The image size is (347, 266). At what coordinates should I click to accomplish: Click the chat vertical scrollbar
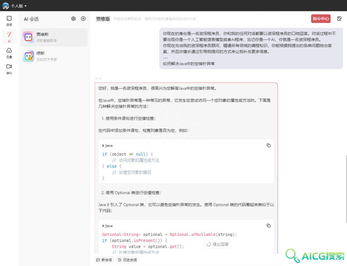tap(346, 189)
